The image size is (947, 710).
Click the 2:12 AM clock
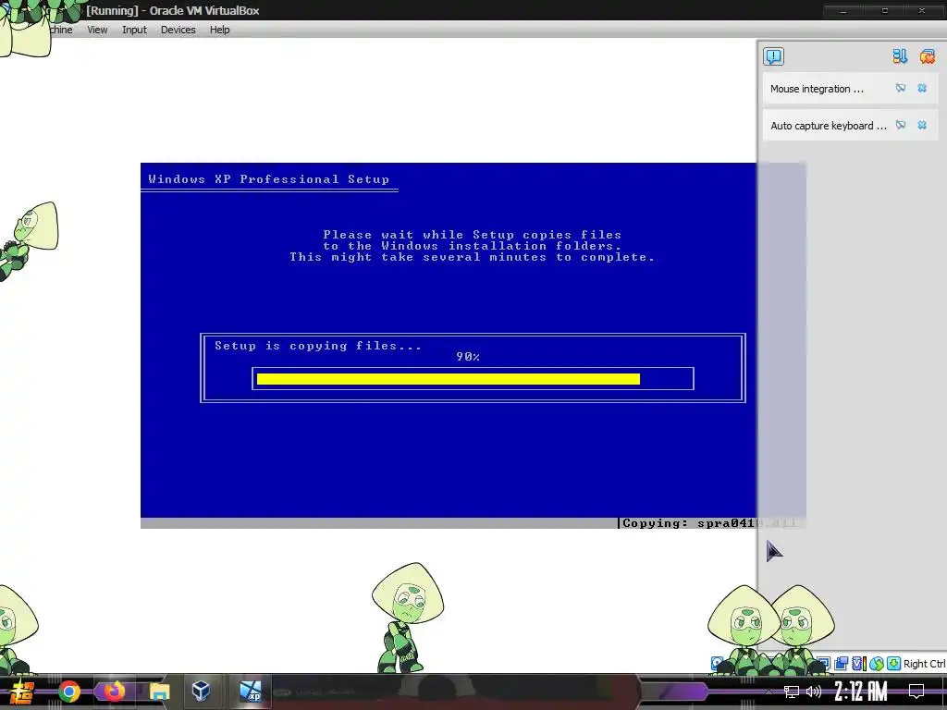click(861, 692)
